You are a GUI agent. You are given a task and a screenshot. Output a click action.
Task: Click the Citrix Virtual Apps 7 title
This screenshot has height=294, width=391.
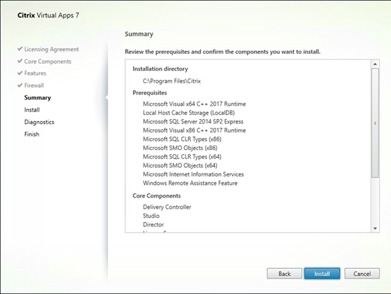[x=48, y=15]
